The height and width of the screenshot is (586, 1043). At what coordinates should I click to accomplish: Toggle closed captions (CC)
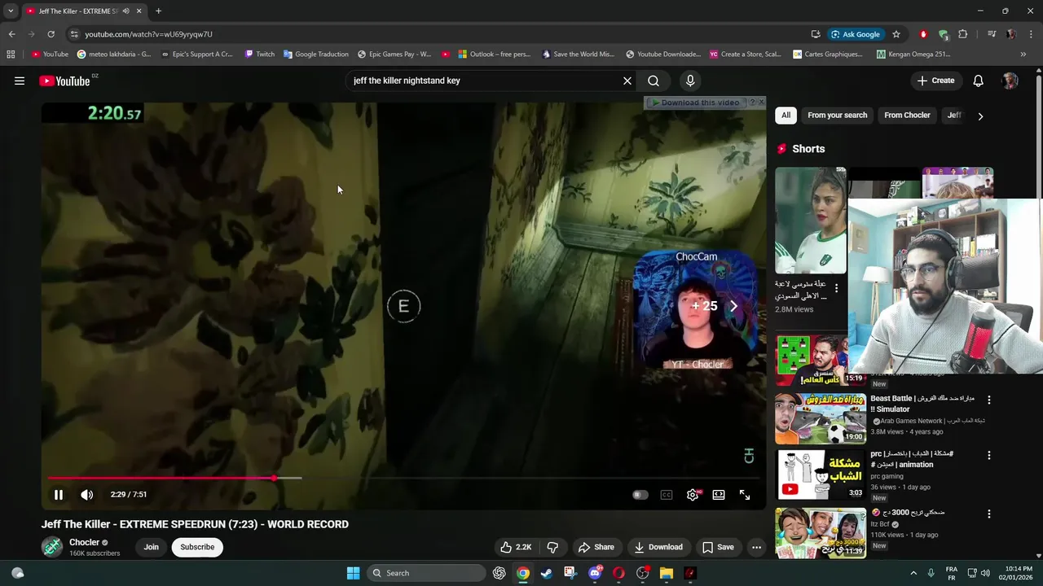tap(667, 495)
